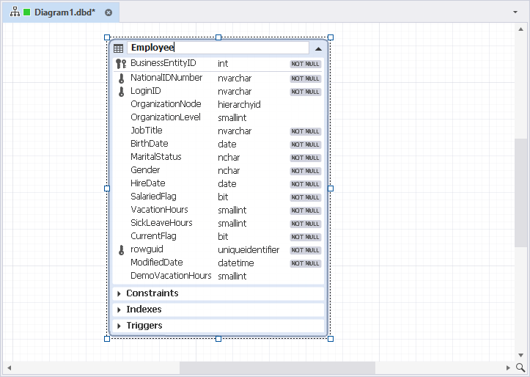Switch to the Diagram1.dbd* tab

click(x=61, y=12)
